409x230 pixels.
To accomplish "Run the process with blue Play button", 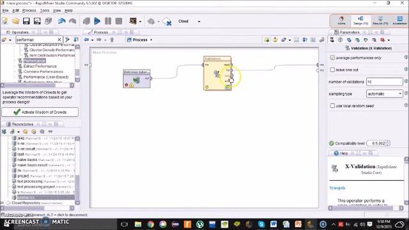I will (97, 21).
